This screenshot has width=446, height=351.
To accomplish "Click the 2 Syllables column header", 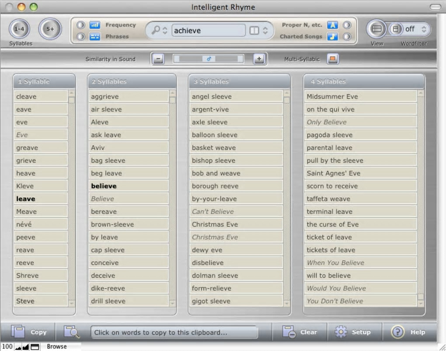I will click(132, 82).
